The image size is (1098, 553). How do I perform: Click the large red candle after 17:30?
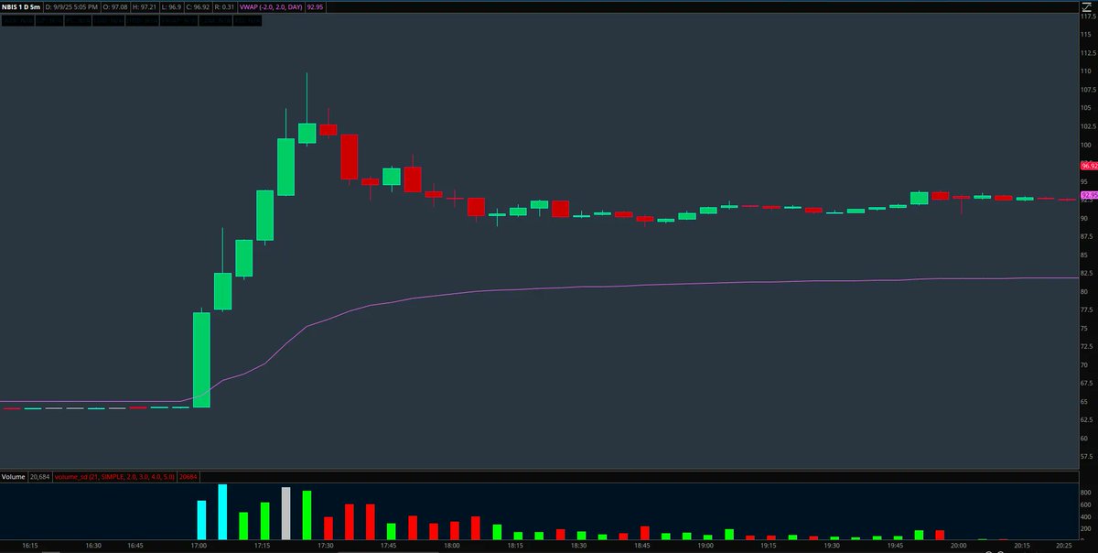click(349, 157)
